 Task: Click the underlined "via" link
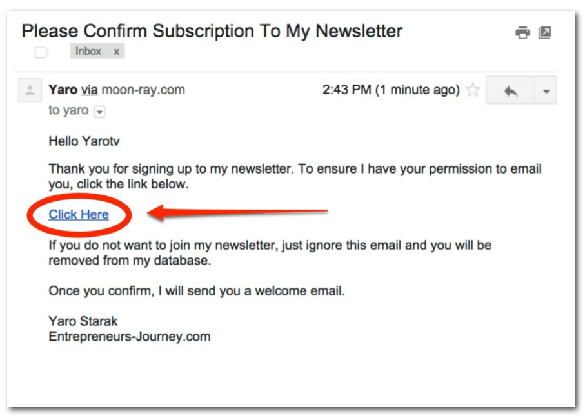(x=89, y=90)
